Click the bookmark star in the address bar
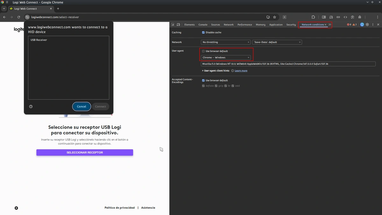 coord(274,17)
